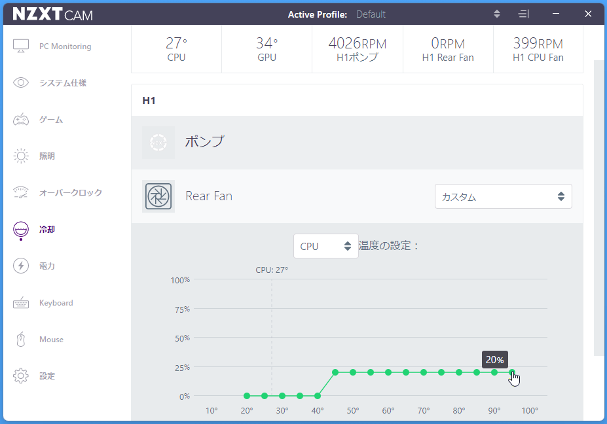607x424 pixels.
Task: Click the 34° GPU temperature tile
Action: click(x=267, y=48)
